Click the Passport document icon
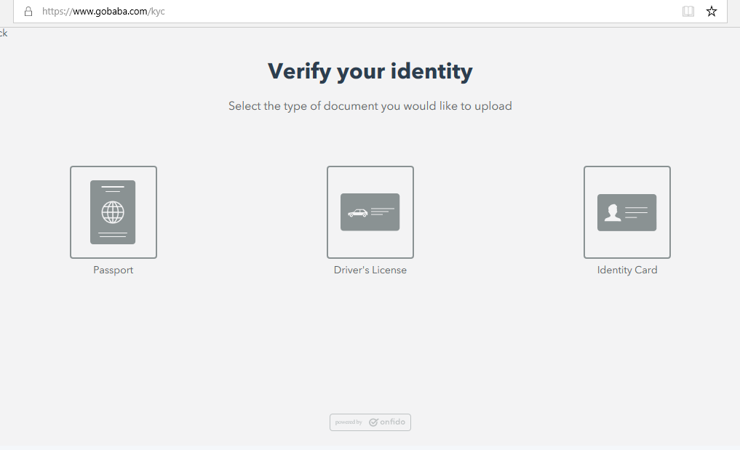740x450 pixels. click(113, 212)
